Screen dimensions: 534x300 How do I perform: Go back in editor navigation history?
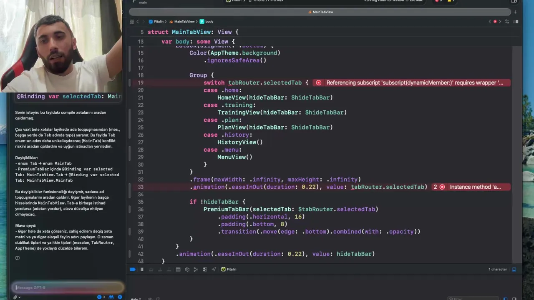pos(138,21)
